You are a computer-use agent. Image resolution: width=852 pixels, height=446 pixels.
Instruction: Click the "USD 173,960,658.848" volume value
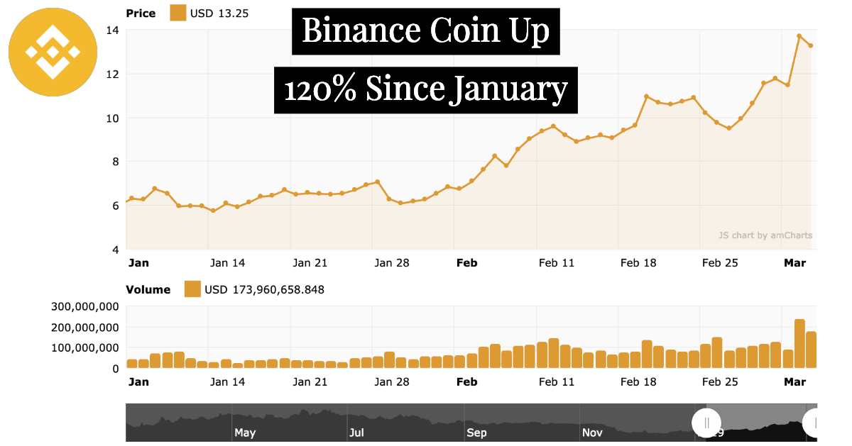pyautogui.click(x=264, y=289)
